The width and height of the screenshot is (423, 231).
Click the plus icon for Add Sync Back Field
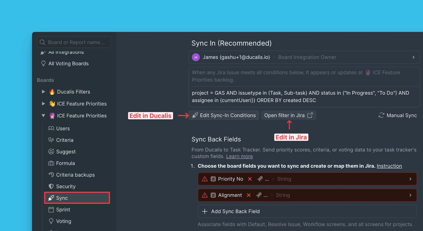coord(205,211)
